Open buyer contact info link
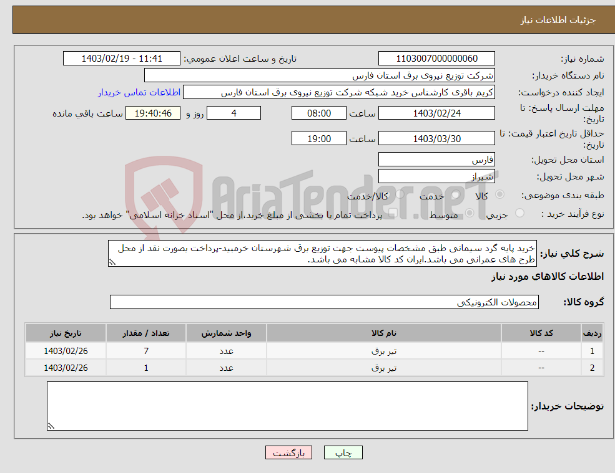 click(x=139, y=92)
